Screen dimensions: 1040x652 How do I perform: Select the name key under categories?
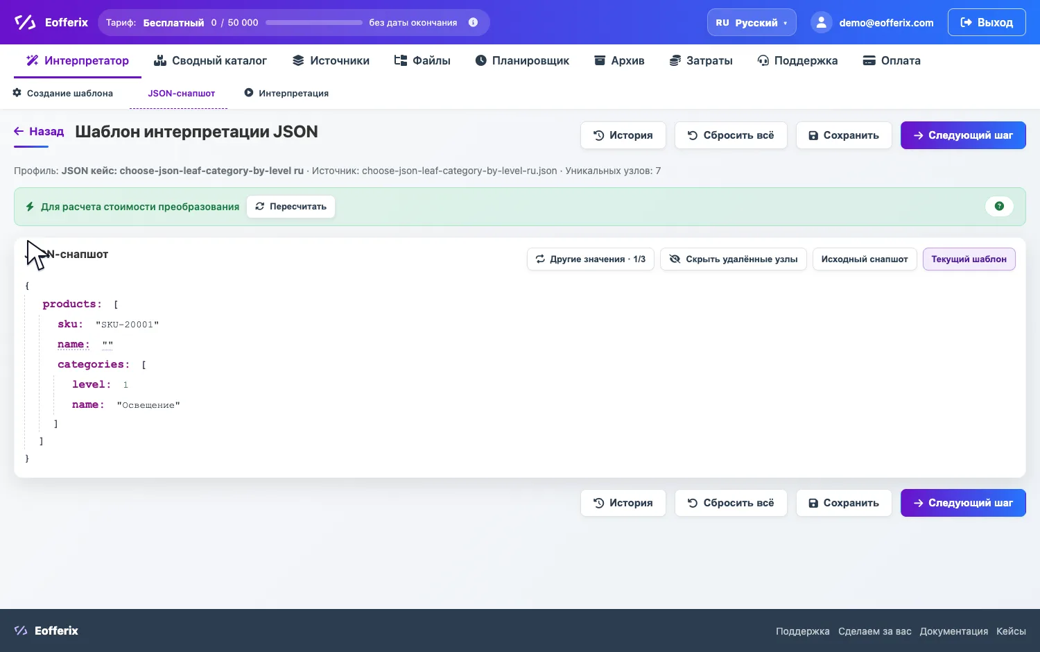[88, 404]
